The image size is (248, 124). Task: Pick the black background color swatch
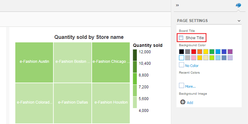[181, 52]
